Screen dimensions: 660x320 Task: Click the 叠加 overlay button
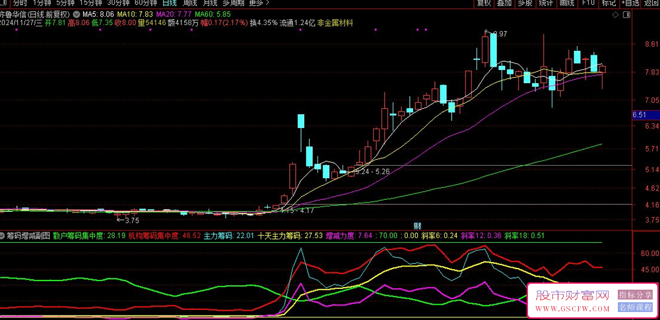coord(504,3)
